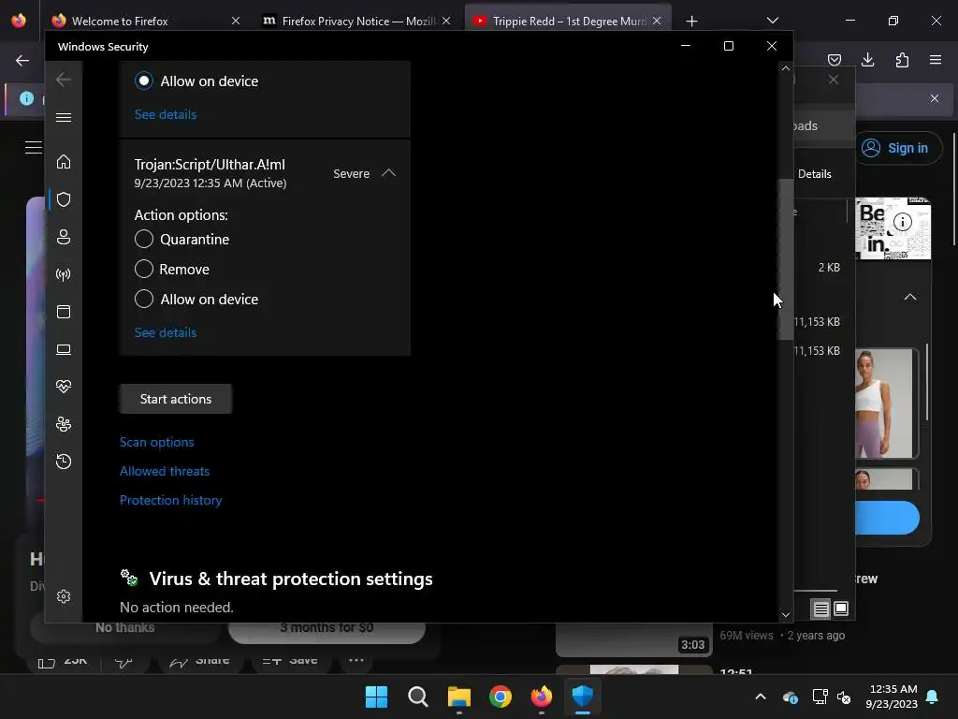958x719 pixels.
Task: Open Protection history clock icon in sidebar
Action: 64,461
